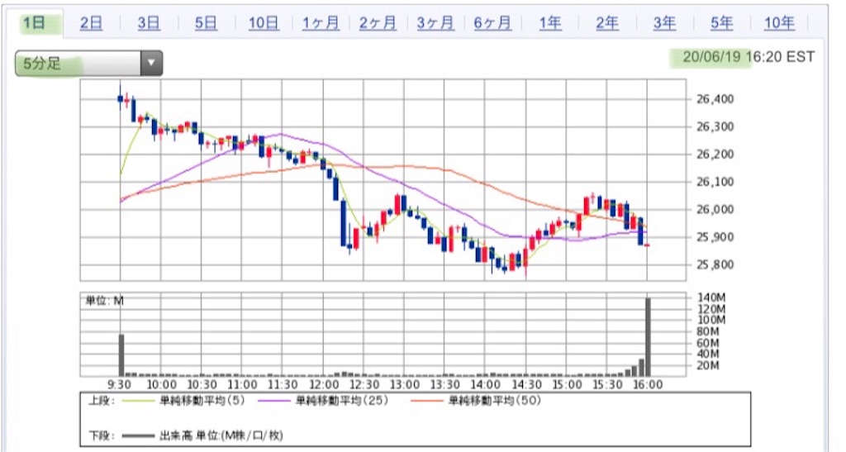Click the dropdown arrow beside 5分足
The height and width of the screenshot is (452, 846).
point(152,63)
